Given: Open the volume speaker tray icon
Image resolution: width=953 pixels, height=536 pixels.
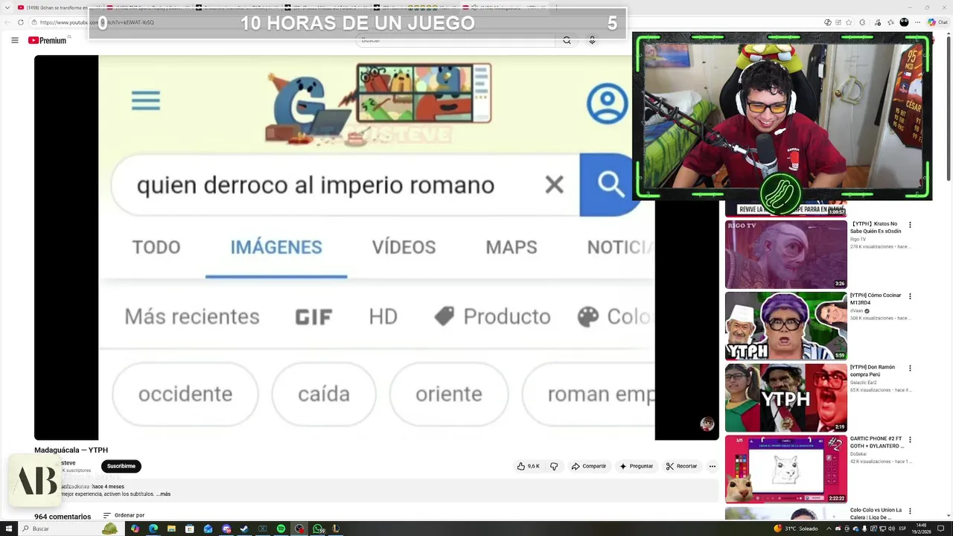Looking at the screenshot, I should (891, 529).
